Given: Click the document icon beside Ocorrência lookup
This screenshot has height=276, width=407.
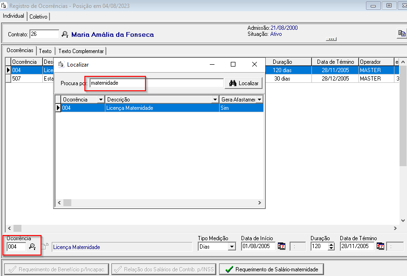Looking at the screenshot, I should point(45,247).
